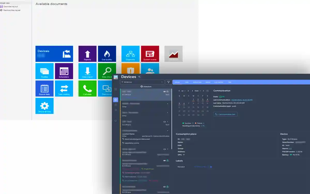
Task: Switch to the Alarms tab
Action: pyautogui.click(x=208, y=82)
